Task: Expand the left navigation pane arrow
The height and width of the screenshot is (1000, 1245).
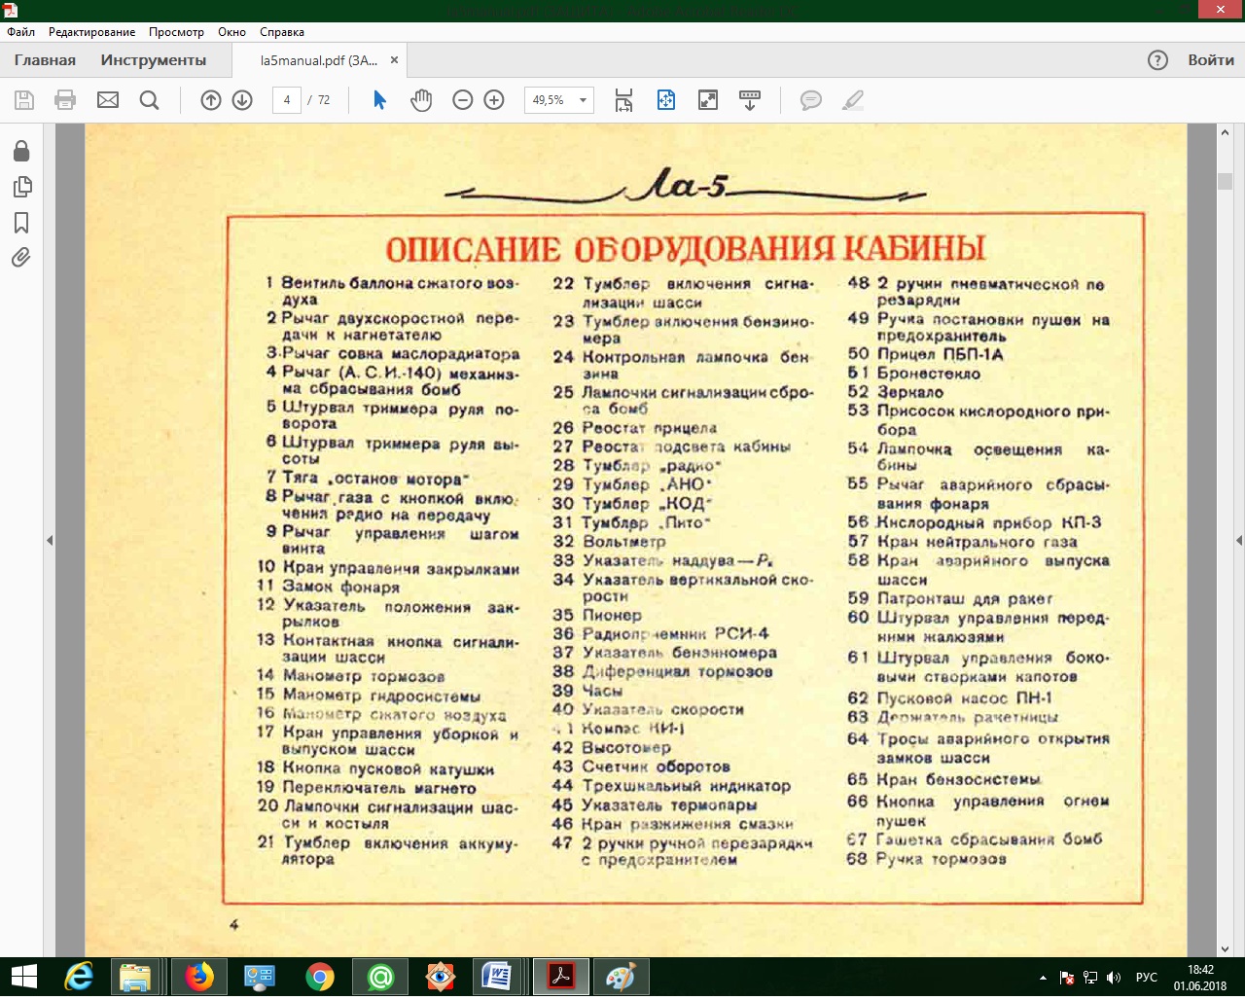Action: (x=50, y=540)
